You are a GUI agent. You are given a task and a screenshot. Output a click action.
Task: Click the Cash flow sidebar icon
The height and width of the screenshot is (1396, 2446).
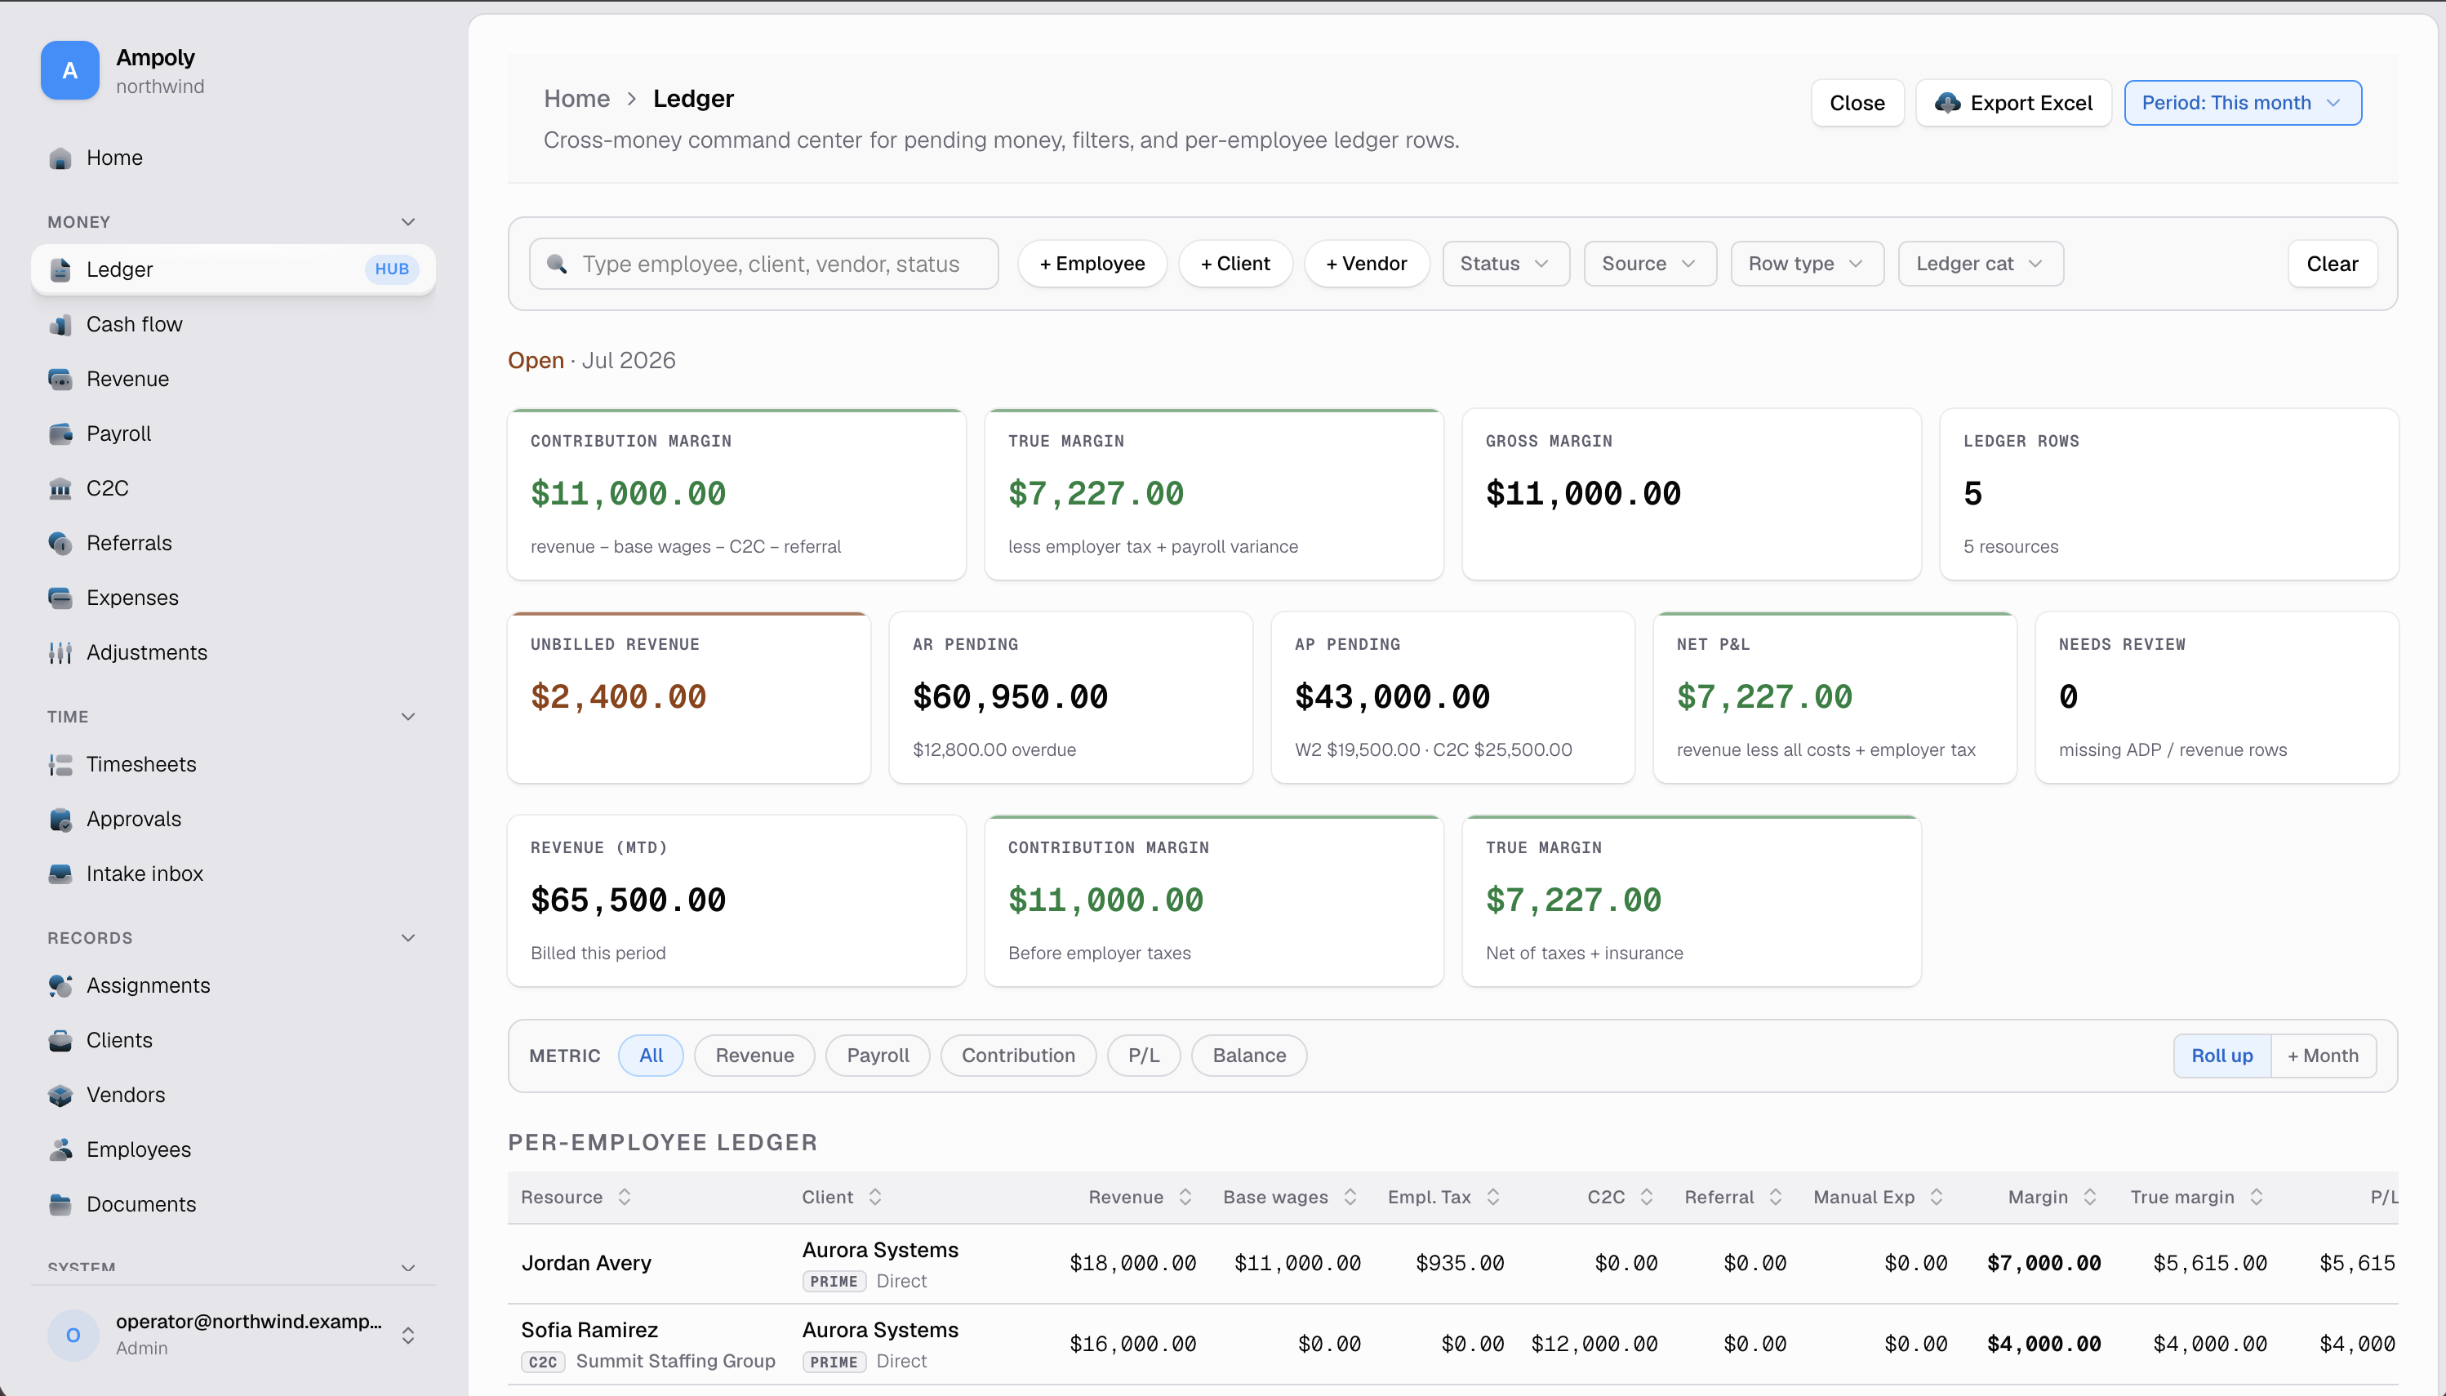click(x=60, y=325)
